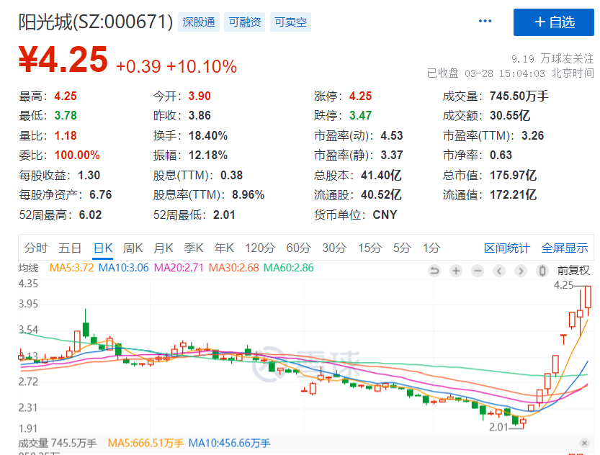Zoom in chart with plus icon
The width and height of the screenshot is (600, 455).
click(x=456, y=271)
